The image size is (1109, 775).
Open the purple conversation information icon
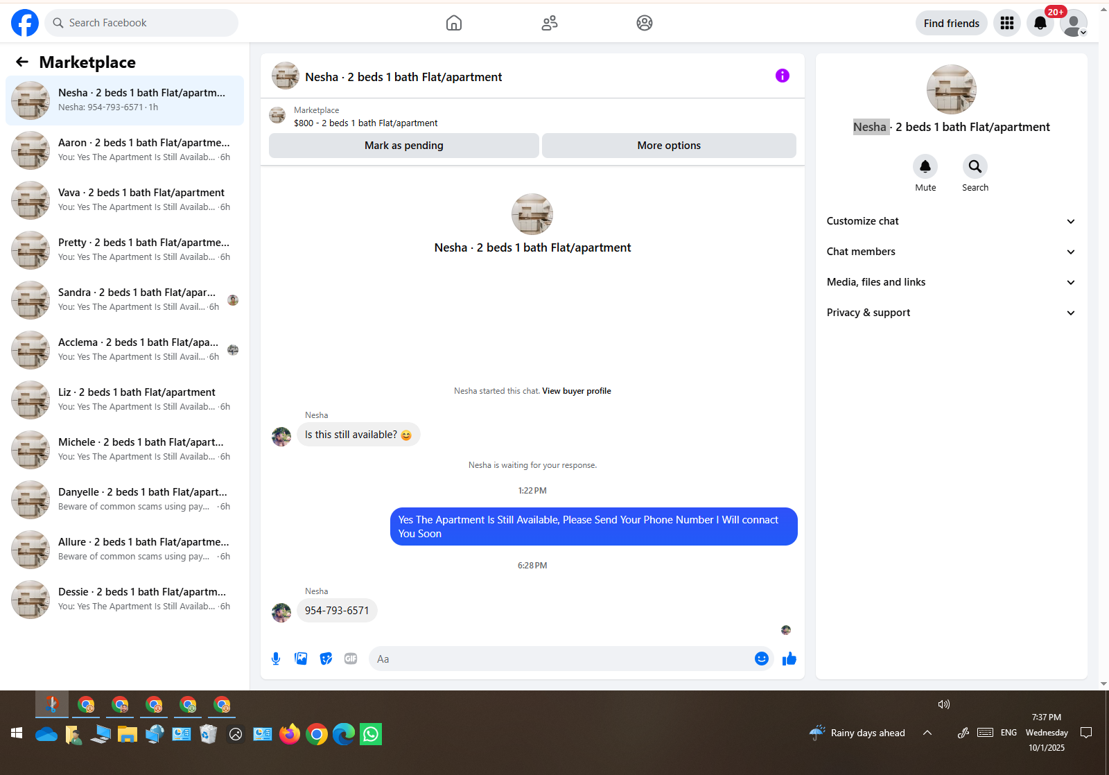click(x=783, y=76)
